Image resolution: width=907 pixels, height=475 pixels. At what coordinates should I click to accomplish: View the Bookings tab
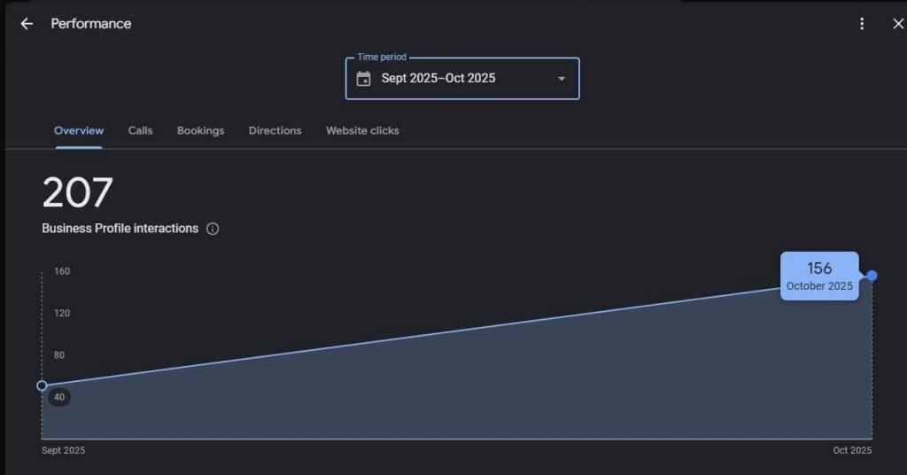pyautogui.click(x=200, y=130)
